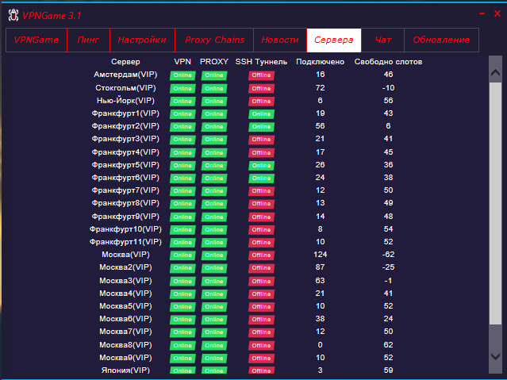Open the Пинг tab

click(x=88, y=40)
